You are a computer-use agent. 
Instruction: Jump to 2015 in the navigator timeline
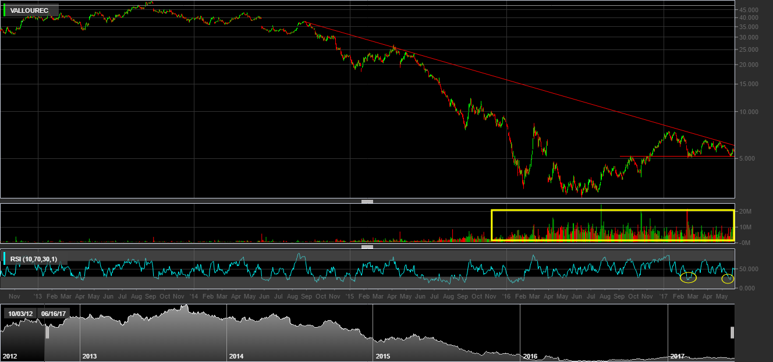pyautogui.click(x=383, y=356)
